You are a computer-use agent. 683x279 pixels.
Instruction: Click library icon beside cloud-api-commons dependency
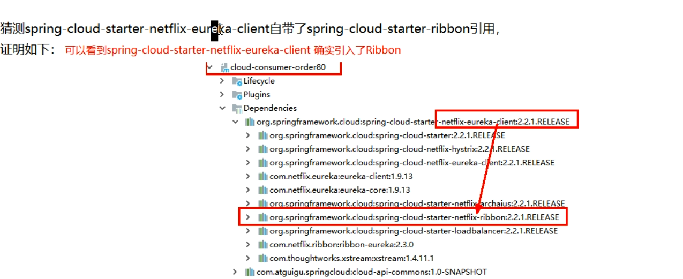(250, 272)
